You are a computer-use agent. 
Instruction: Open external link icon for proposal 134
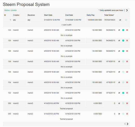[119, 82]
